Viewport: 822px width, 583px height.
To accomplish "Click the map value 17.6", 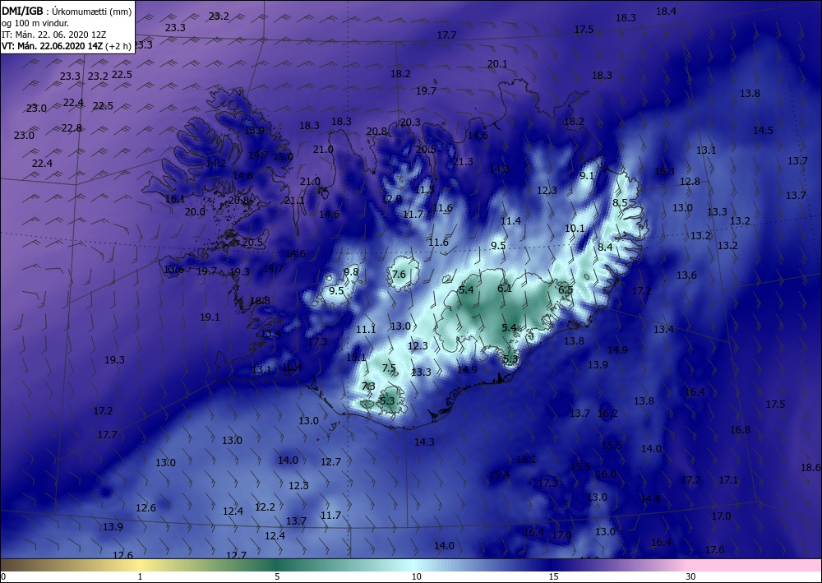I will tap(714, 549).
